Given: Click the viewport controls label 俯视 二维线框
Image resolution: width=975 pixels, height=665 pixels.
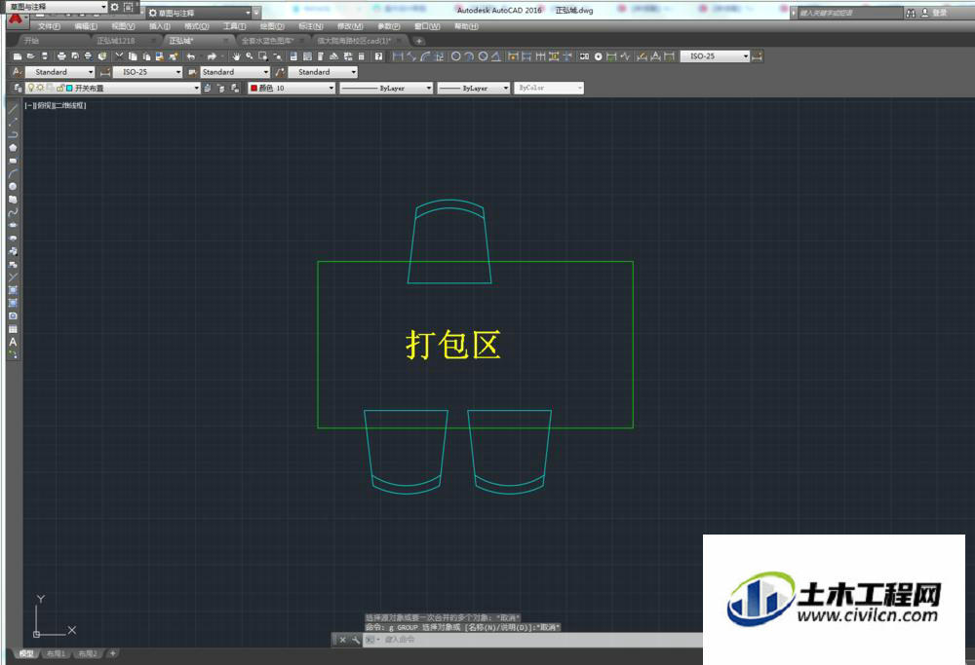Looking at the screenshot, I should pos(56,105).
